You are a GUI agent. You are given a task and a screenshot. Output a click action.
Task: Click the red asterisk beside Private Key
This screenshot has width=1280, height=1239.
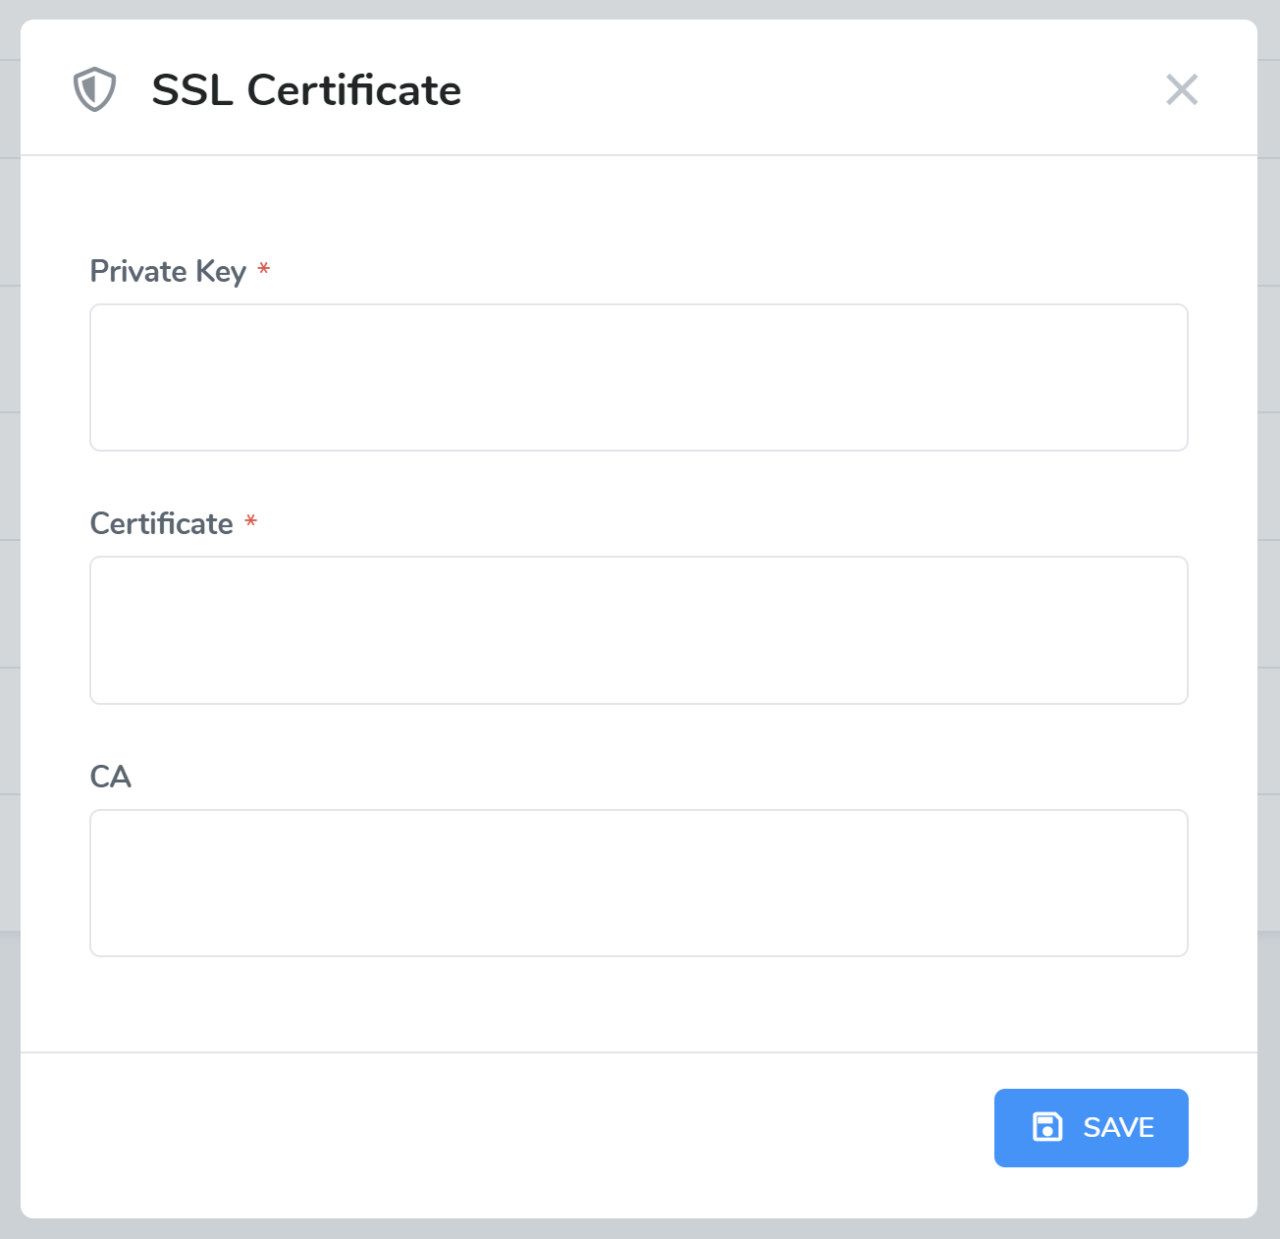(263, 270)
